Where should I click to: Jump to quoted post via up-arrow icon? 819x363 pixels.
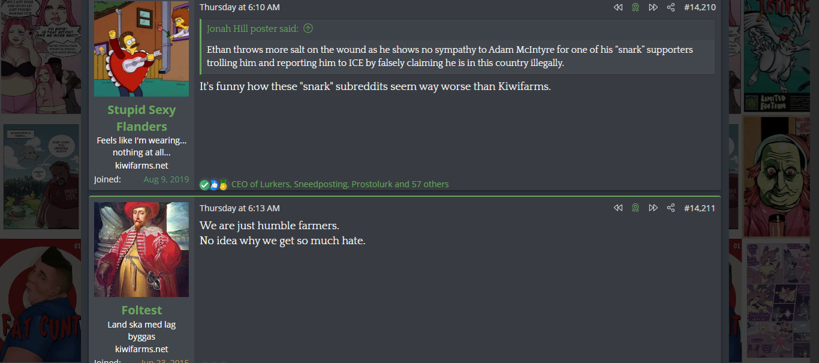(x=308, y=28)
